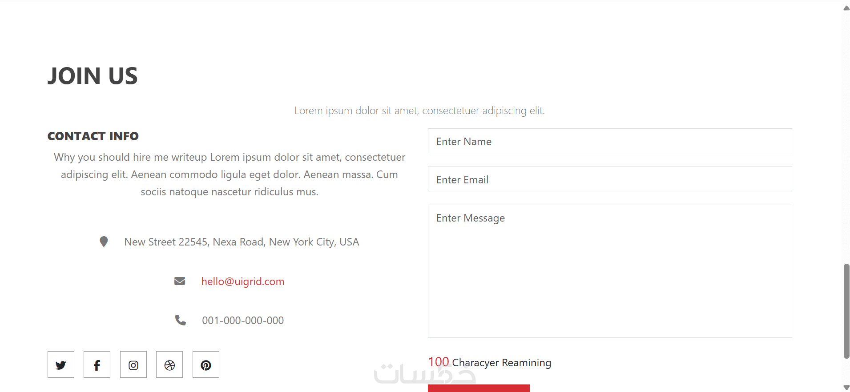Image resolution: width=850 pixels, height=392 pixels.
Task: Open the Dribbble social icon
Action: click(169, 365)
